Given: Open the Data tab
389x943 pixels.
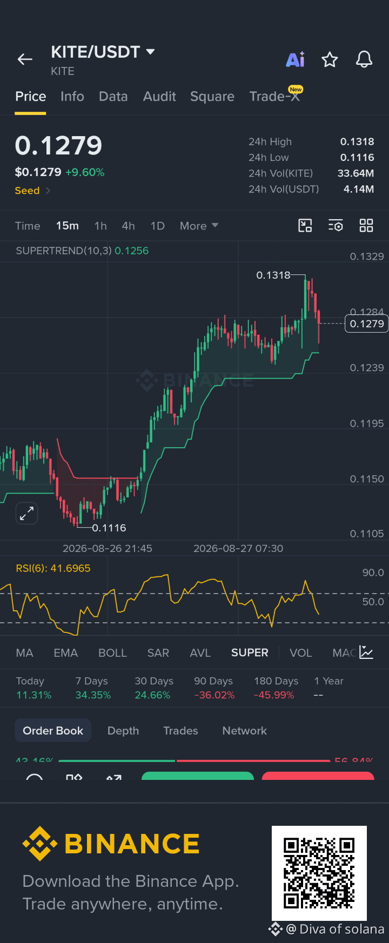Looking at the screenshot, I should pos(113,97).
